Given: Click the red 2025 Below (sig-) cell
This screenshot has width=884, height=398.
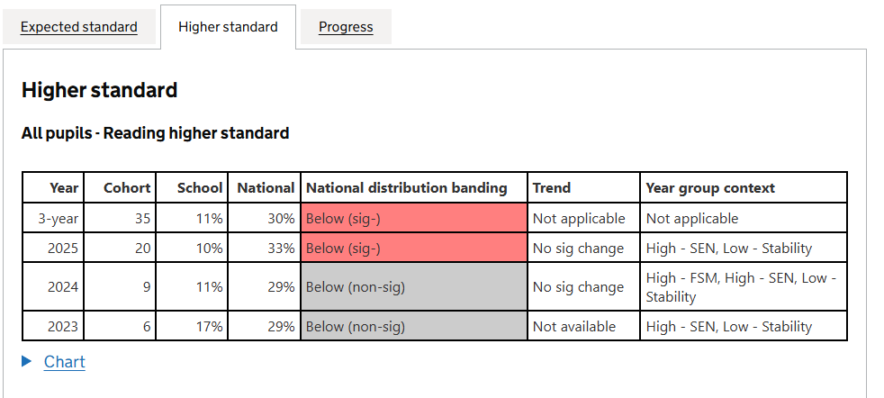Looking at the screenshot, I should tap(414, 249).
